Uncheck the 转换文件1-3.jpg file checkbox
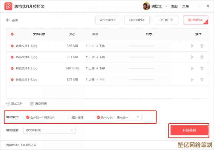The image size is (214, 150). click(x=12, y=68)
